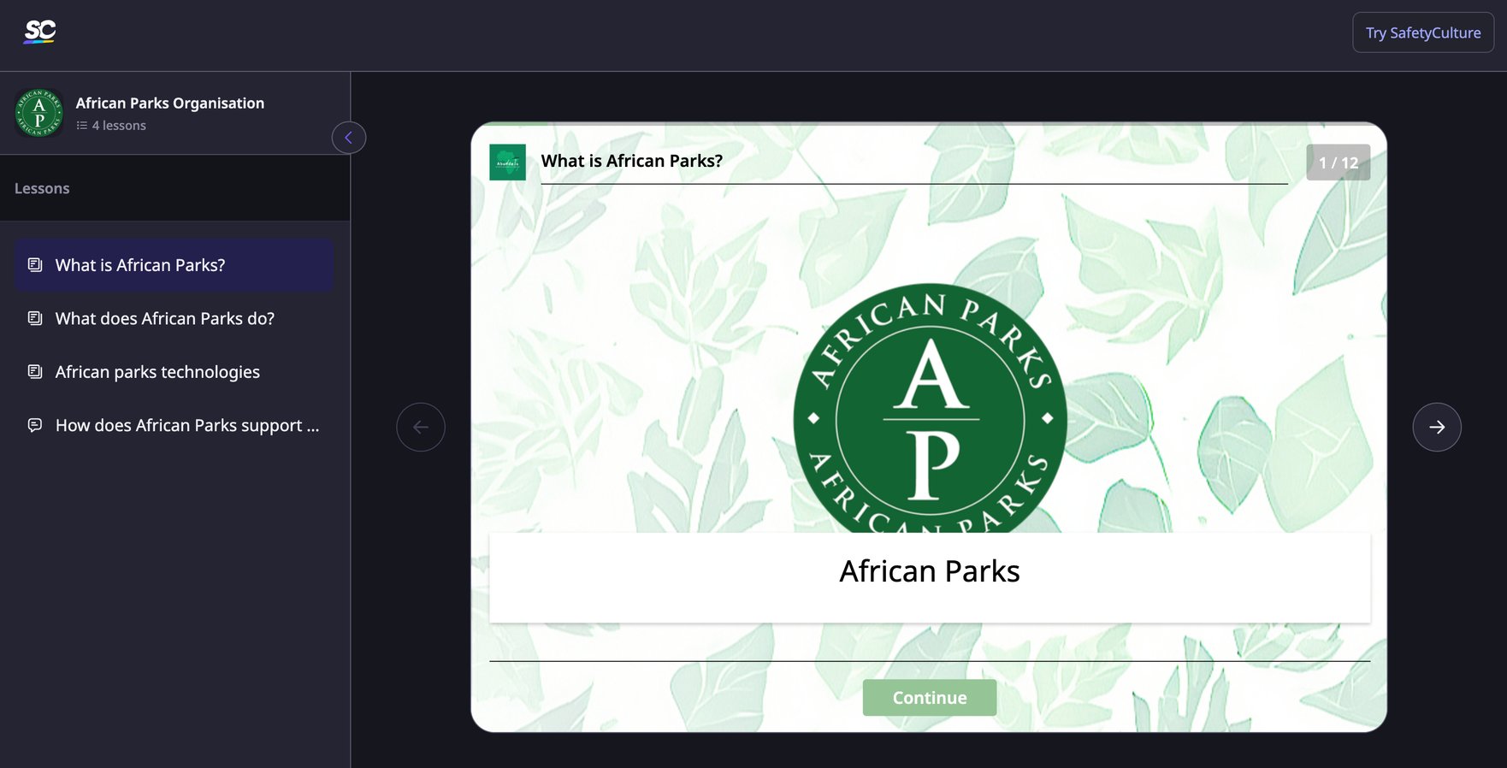The width and height of the screenshot is (1507, 768).
Task: Click the small green logo in the slide header
Action: 508,162
